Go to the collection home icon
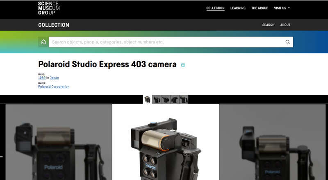 tap(43, 42)
